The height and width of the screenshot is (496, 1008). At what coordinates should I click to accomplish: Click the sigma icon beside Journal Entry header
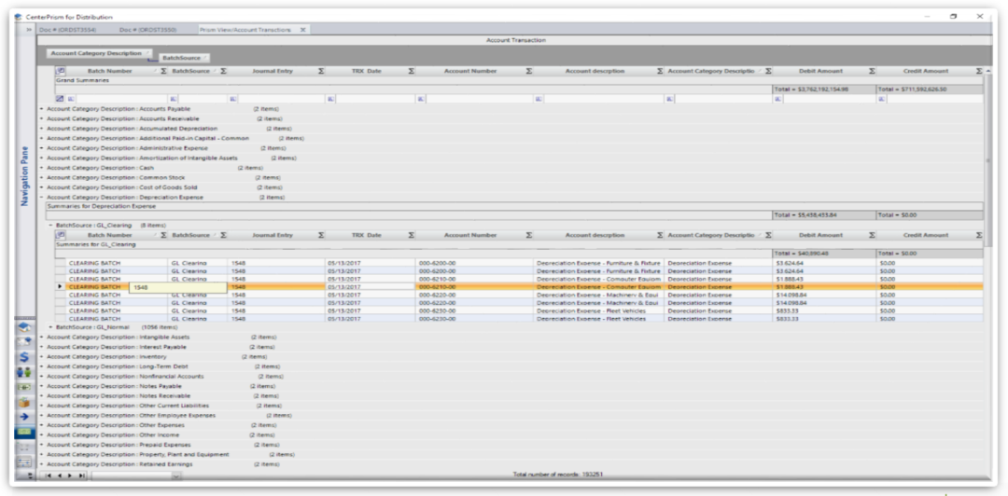(x=321, y=71)
